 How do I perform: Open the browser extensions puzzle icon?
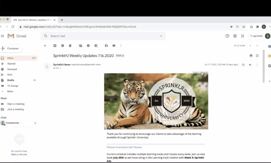click(x=257, y=27)
